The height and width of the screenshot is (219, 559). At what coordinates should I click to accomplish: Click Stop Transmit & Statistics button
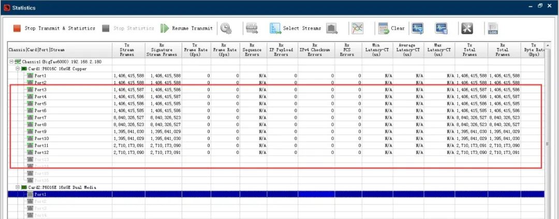tap(54, 28)
